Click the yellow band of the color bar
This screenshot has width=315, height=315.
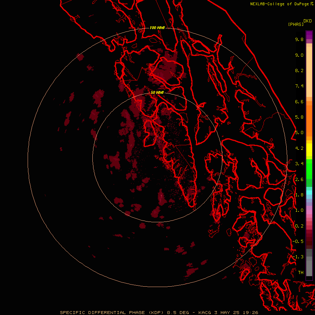click(x=309, y=150)
